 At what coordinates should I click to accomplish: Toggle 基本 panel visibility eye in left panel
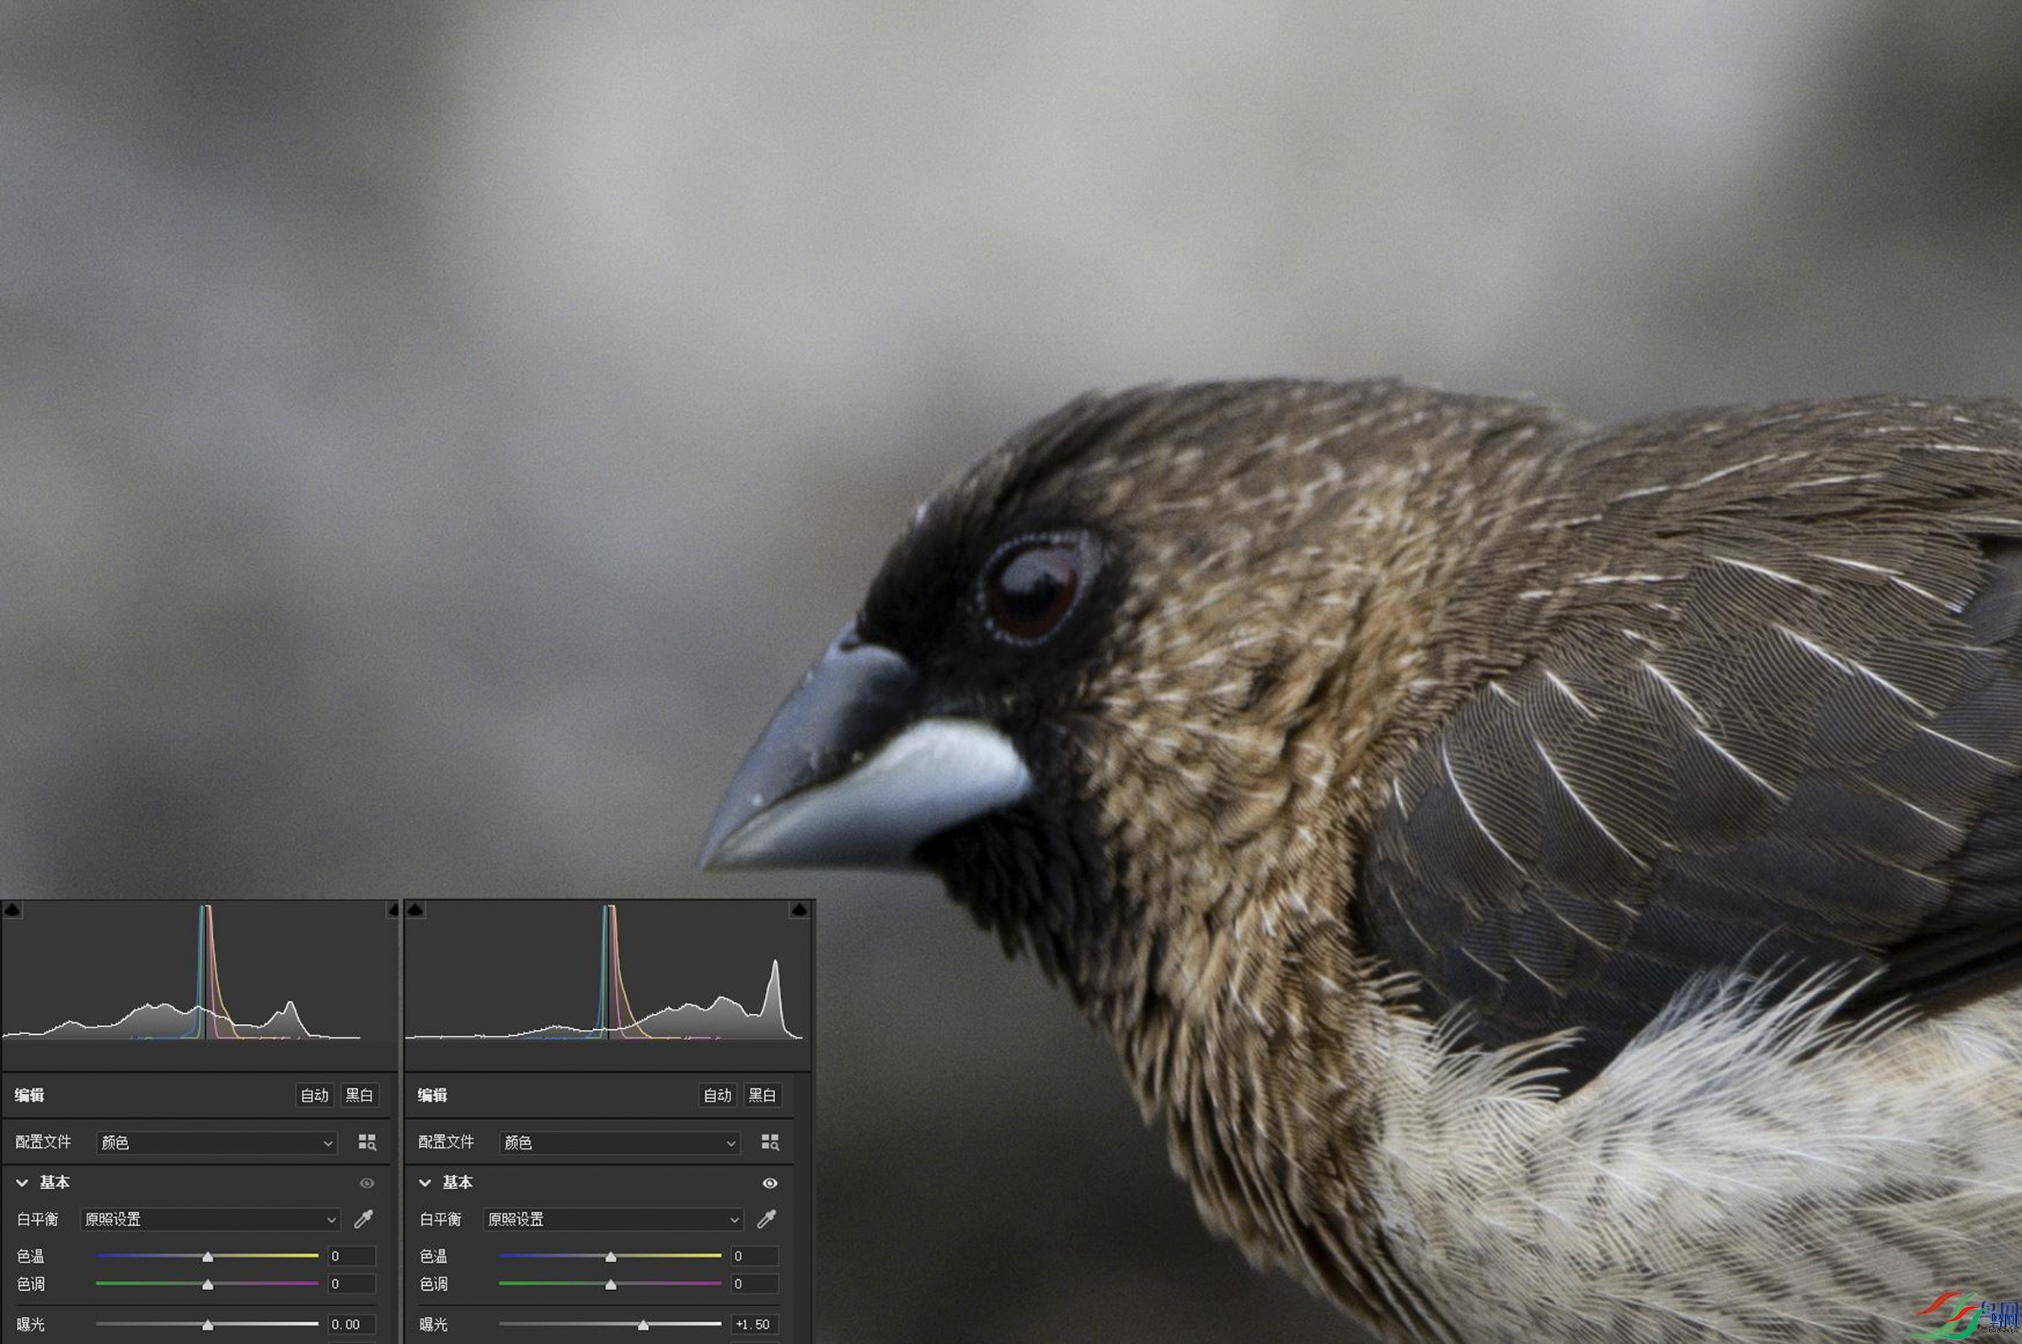tap(367, 1183)
